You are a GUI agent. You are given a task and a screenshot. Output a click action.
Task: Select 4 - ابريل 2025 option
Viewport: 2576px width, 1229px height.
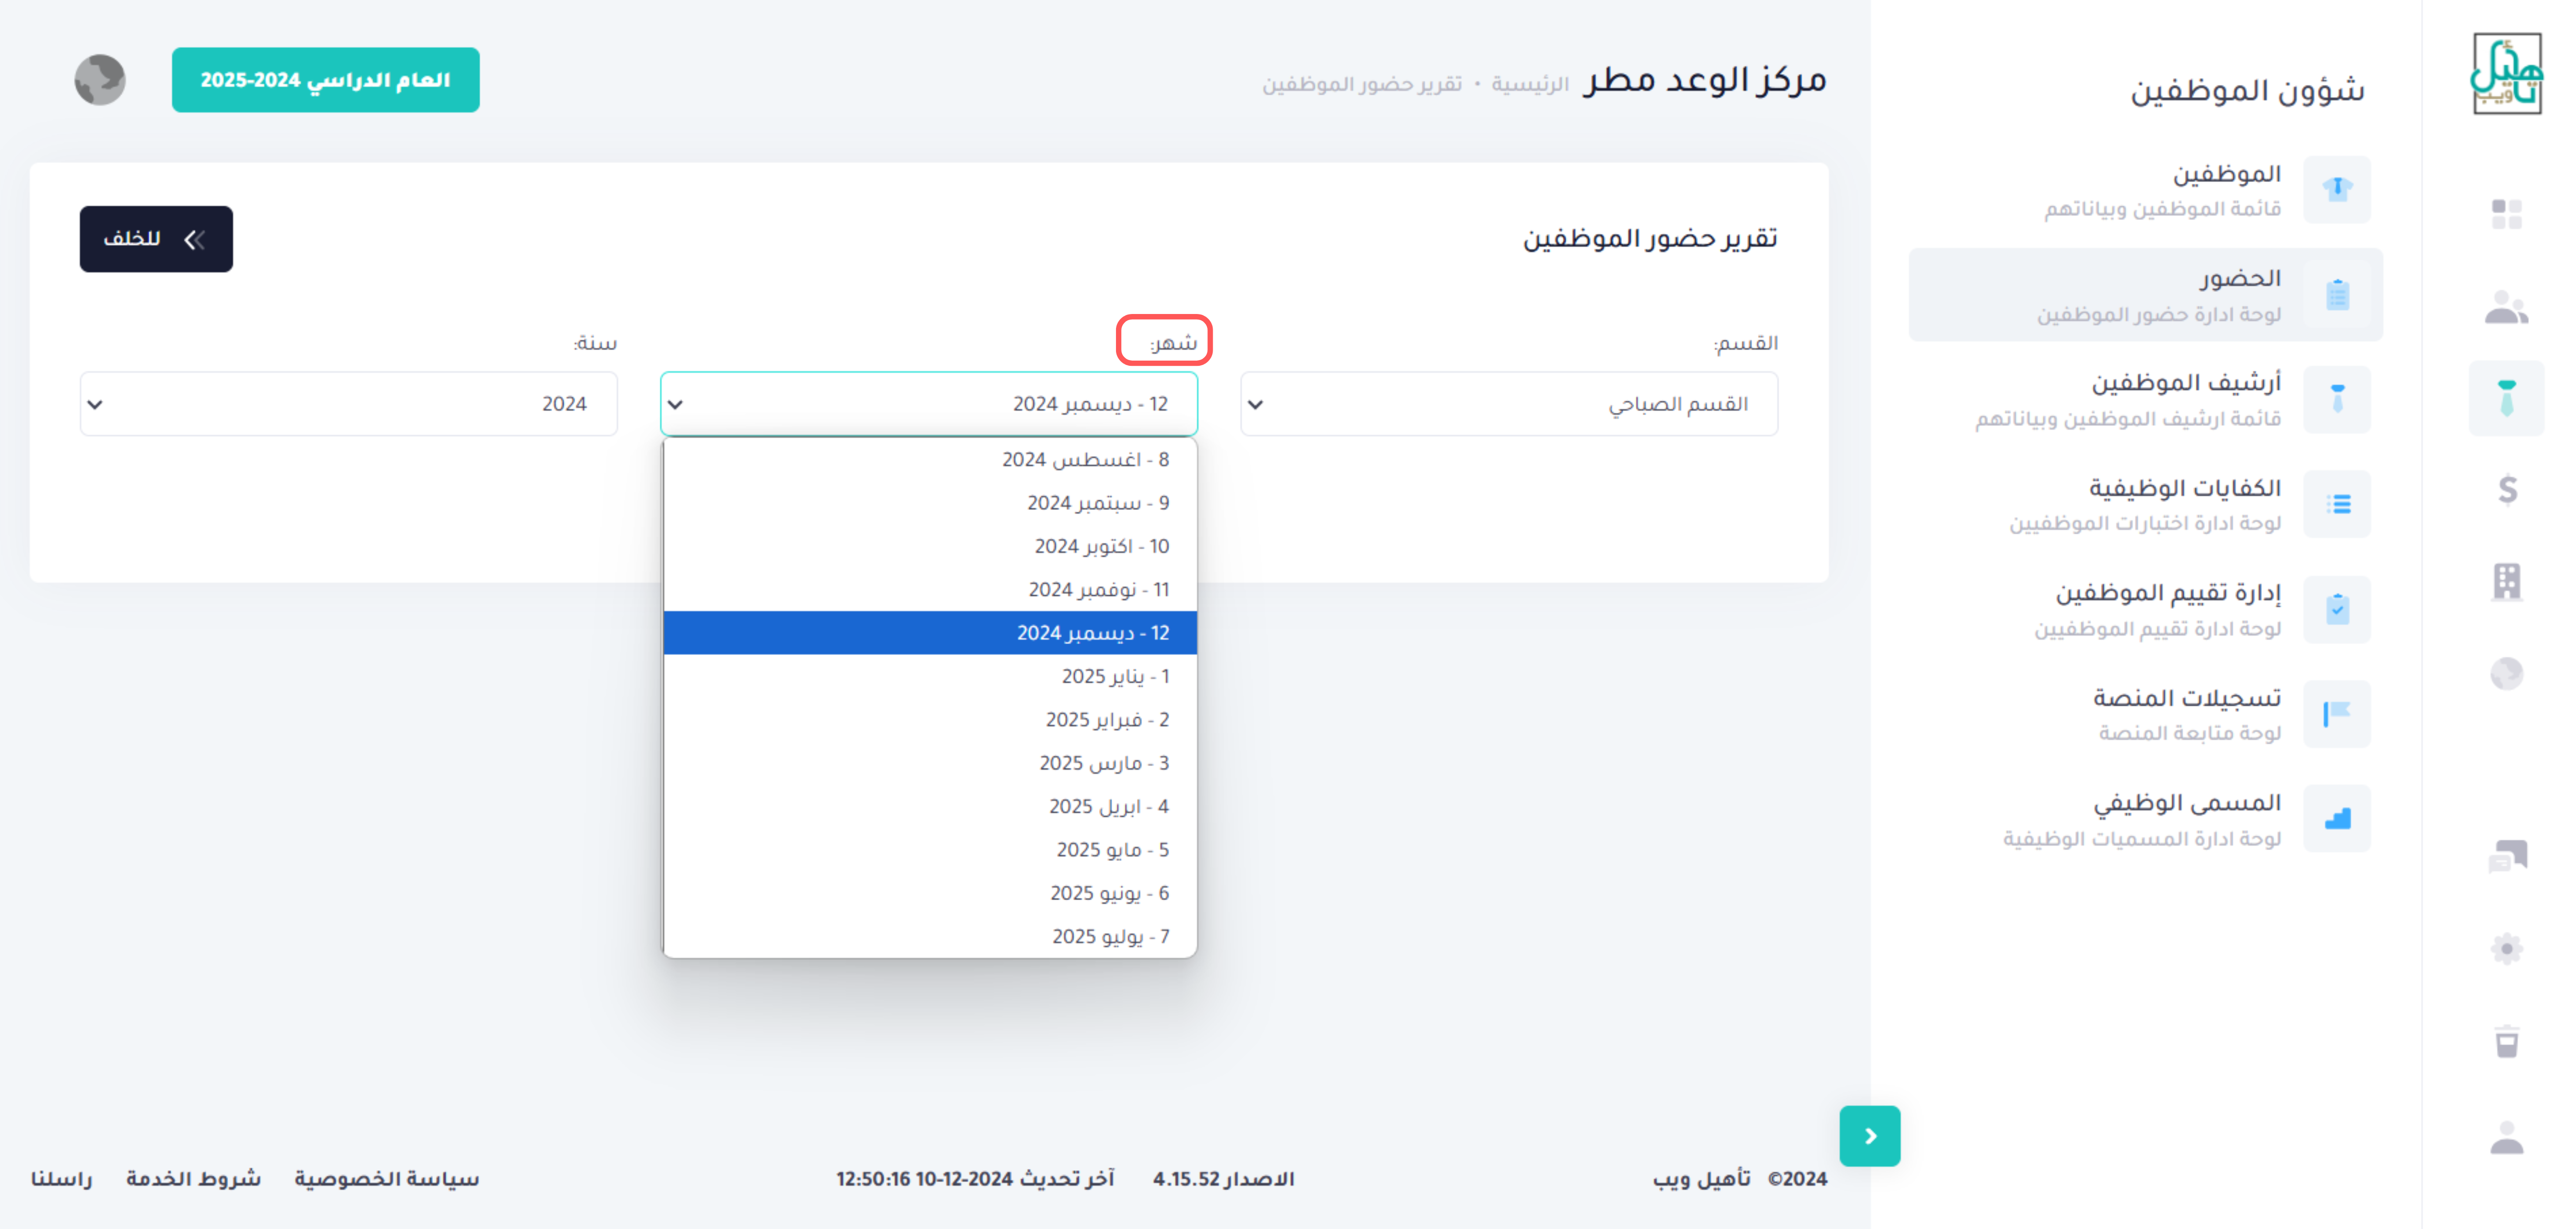(x=929, y=806)
